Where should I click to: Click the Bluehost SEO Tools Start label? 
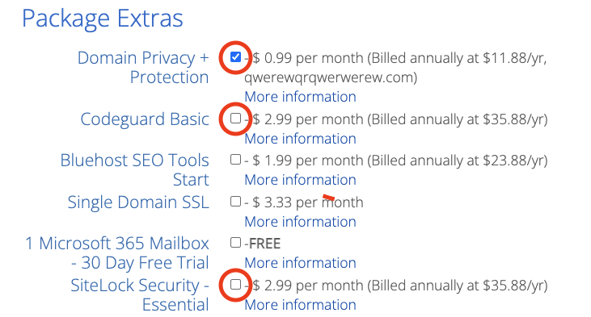coord(134,170)
